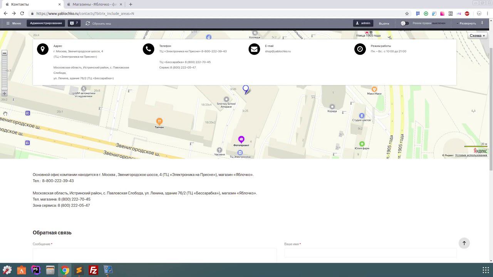Click the scroll-to-top arrow button
The height and width of the screenshot is (277, 493).
point(464,243)
